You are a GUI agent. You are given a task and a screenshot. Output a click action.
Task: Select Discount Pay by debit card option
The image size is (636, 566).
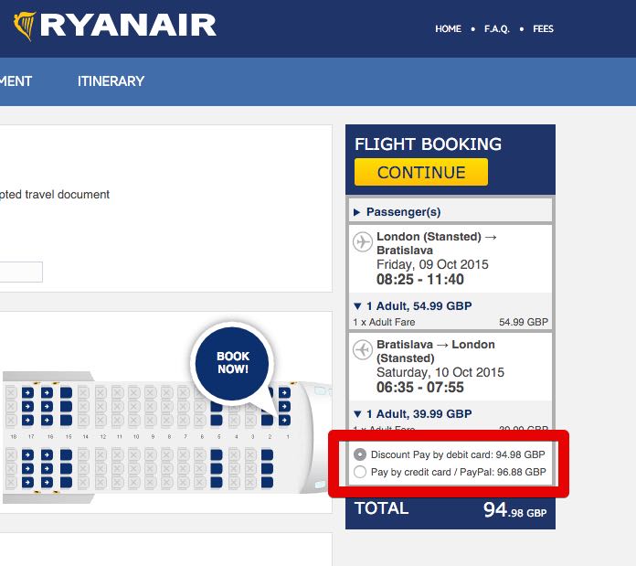pyautogui.click(x=360, y=454)
